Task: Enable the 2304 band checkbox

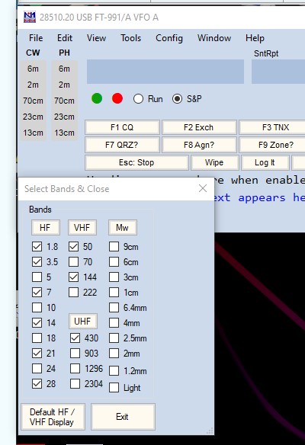Action: click(75, 384)
